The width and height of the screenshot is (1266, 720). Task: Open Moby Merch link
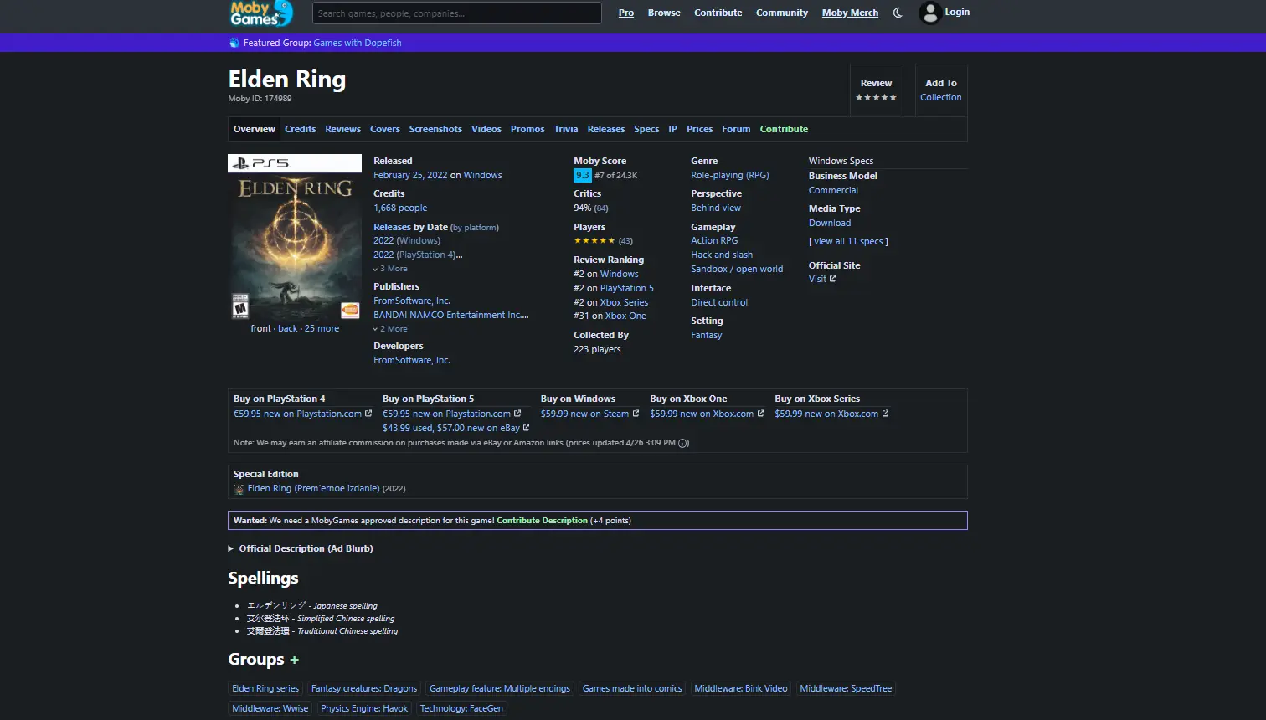pyautogui.click(x=850, y=13)
